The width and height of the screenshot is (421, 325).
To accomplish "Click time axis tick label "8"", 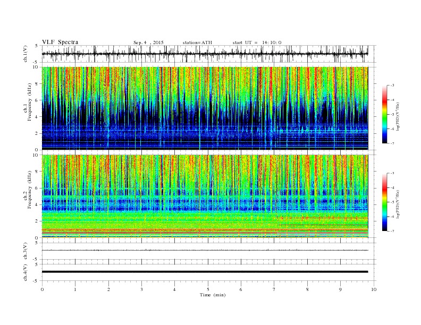I will (x=307, y=289).
